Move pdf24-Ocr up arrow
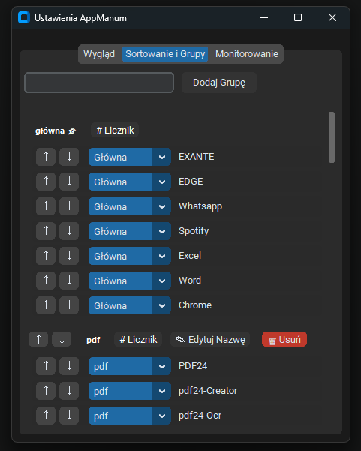361x451 pixels. (46, 416)
